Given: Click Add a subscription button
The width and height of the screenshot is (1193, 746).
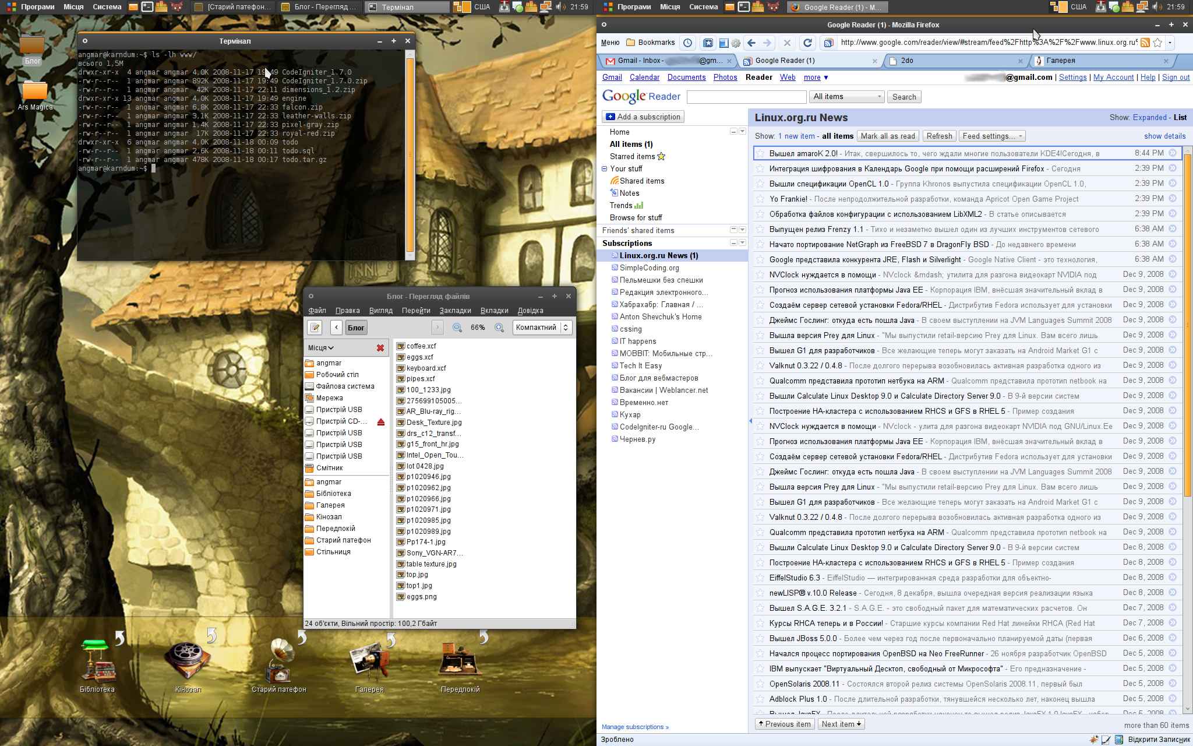Looking at the screenshot, I should coord(643,117).
